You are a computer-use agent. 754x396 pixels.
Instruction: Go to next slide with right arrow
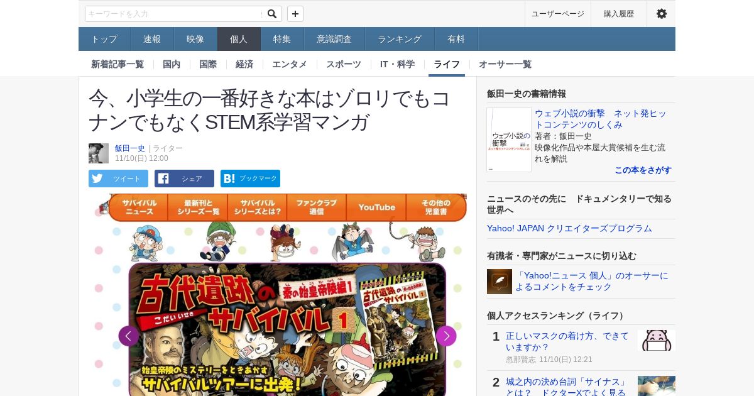coord(446,336)
